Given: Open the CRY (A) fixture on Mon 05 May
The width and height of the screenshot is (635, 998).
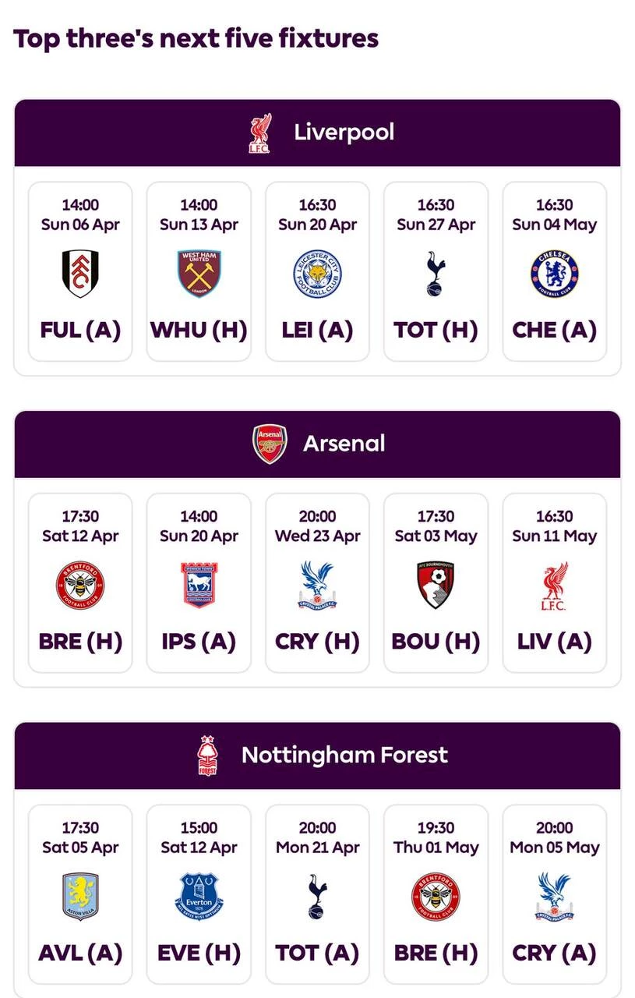Looking at the screenshot, I should point(554,894).
